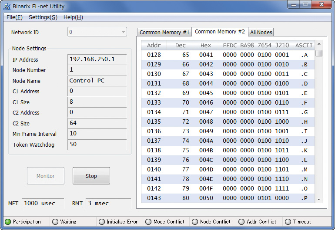This screenshot has width=335, height=230.
Task: Click the memory table scrollbar thumb
Action: [319, 53]
